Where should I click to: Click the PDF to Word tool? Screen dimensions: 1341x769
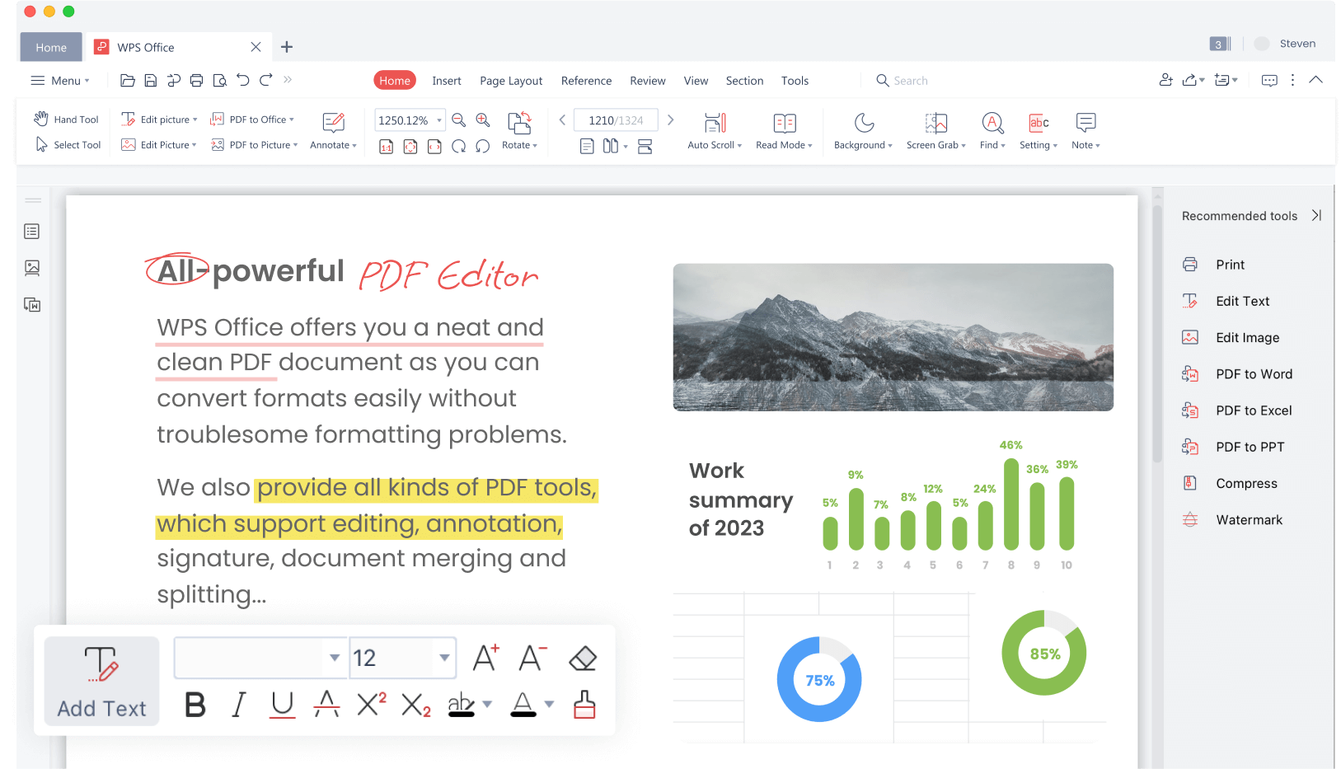pos(1254,373)
